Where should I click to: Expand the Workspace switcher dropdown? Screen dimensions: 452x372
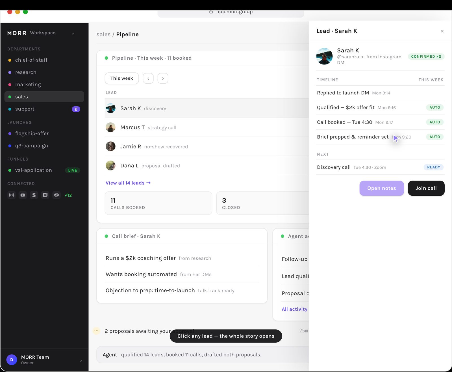(73, 34)
